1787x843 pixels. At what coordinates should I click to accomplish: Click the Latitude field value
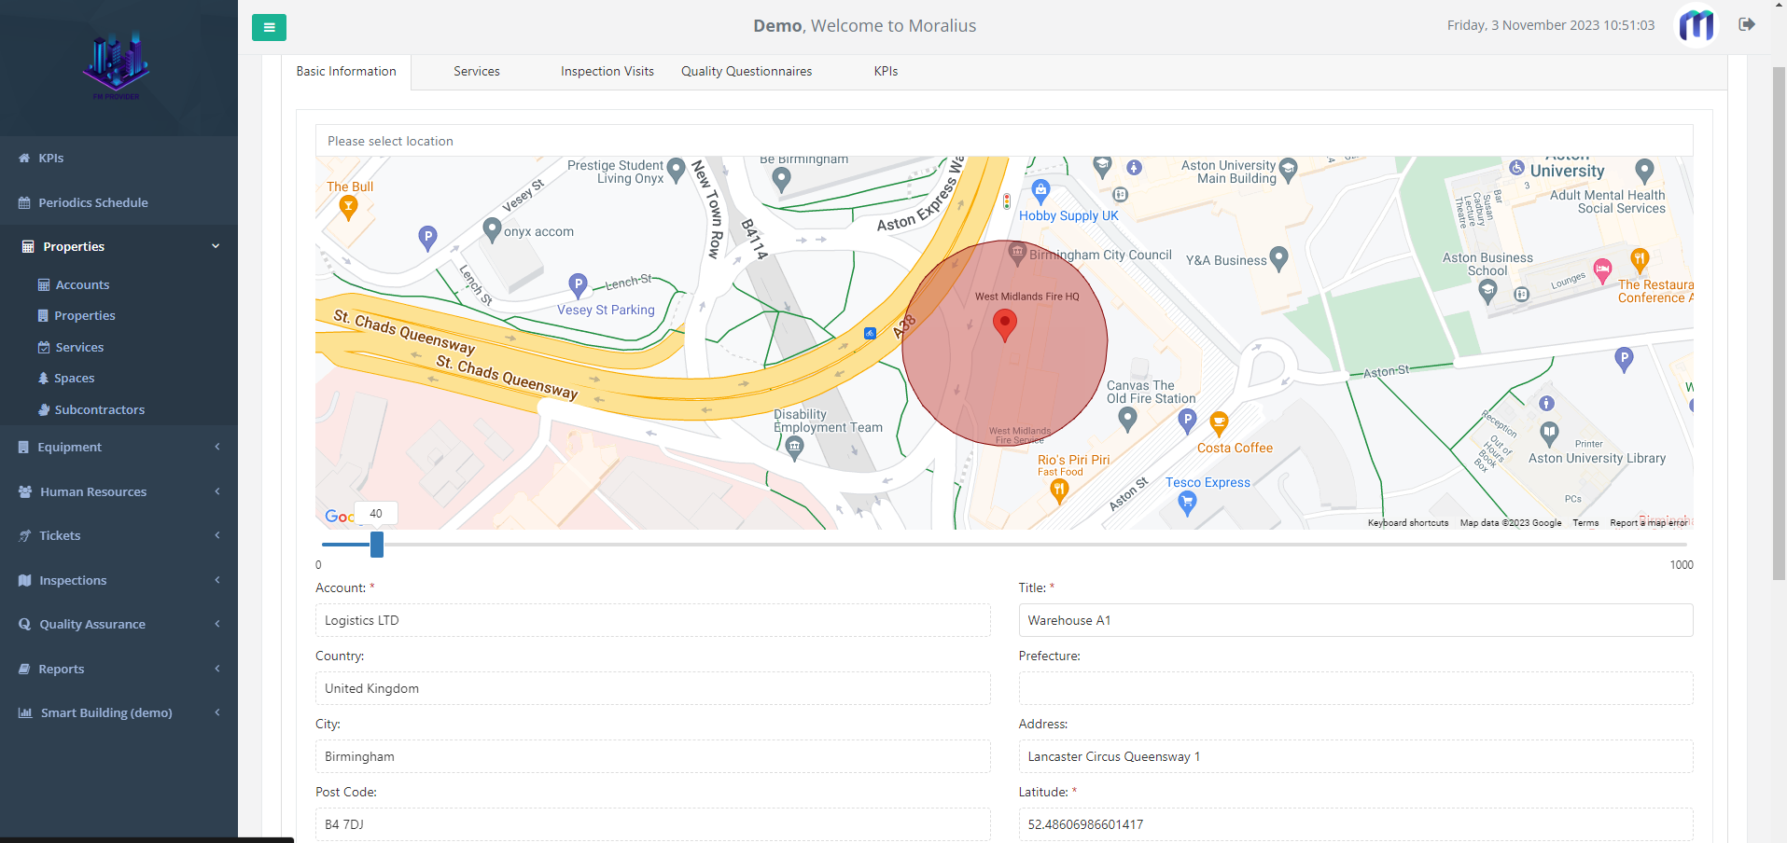1356,824
